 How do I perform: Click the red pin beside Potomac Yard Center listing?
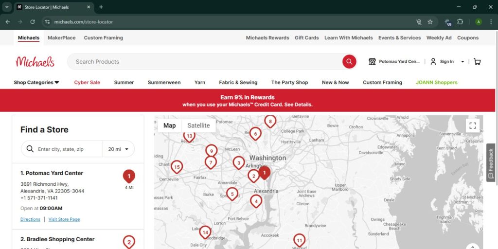[129, 176]
